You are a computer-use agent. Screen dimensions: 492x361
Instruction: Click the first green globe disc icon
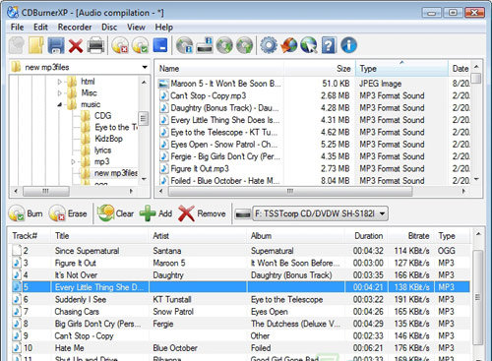[x=224, y=45]
